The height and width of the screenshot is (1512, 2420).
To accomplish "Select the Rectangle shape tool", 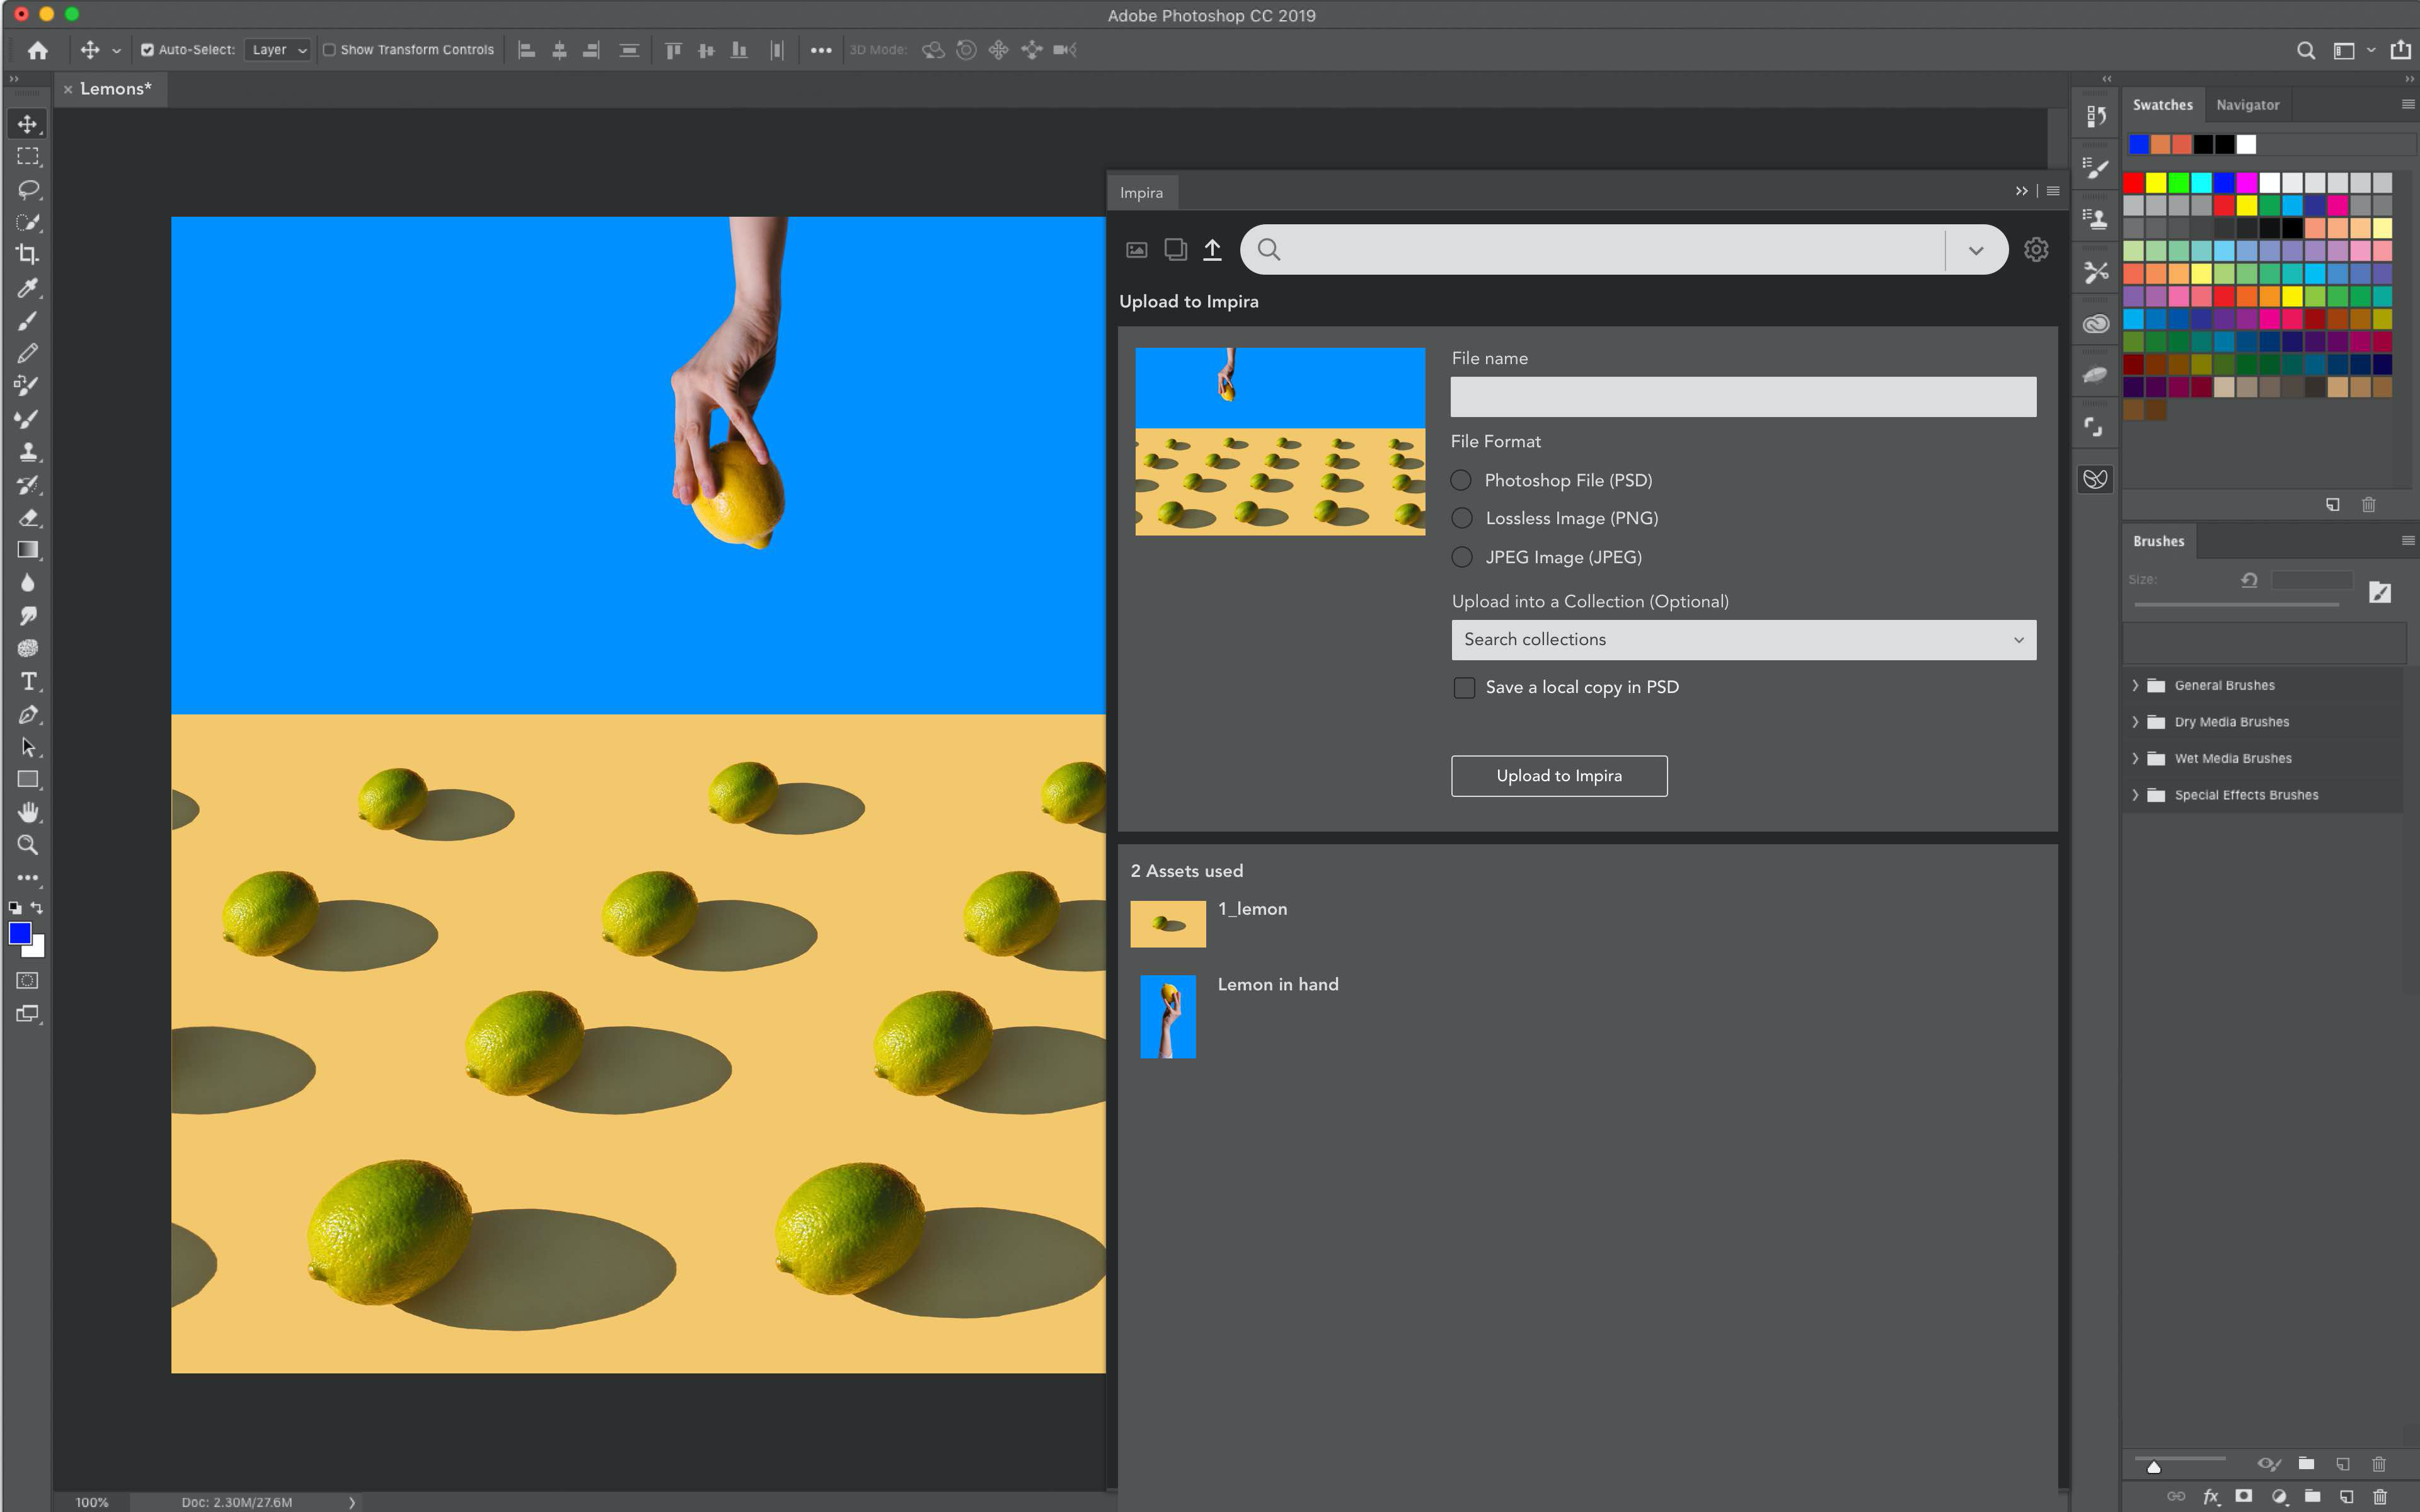I will click(x=28, y=780).
